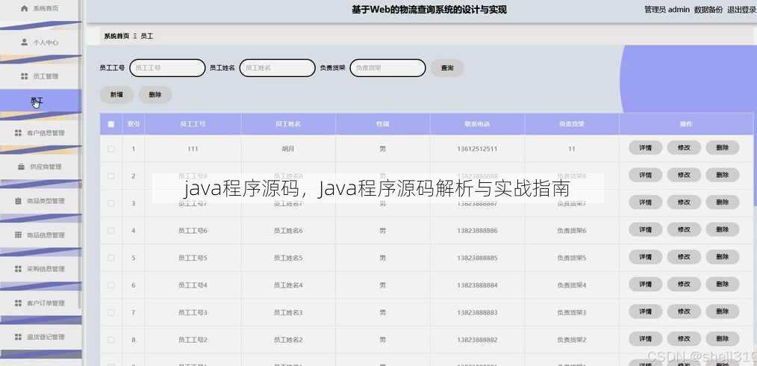
Task: Click 删除 for index 3 row
Action: (723, 202)
